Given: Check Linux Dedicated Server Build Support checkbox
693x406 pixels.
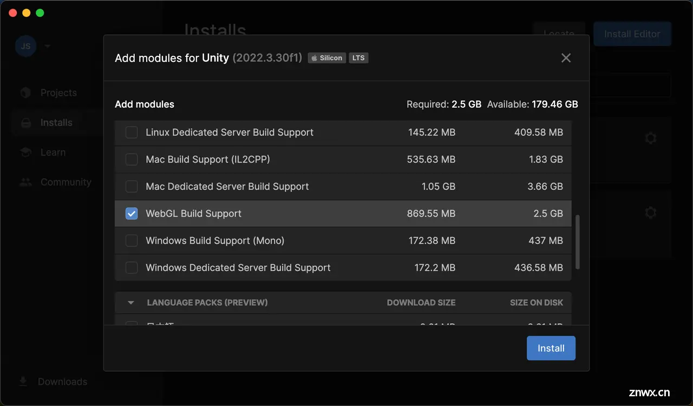Looking at the screenshot, I should [x=132, y=132].
